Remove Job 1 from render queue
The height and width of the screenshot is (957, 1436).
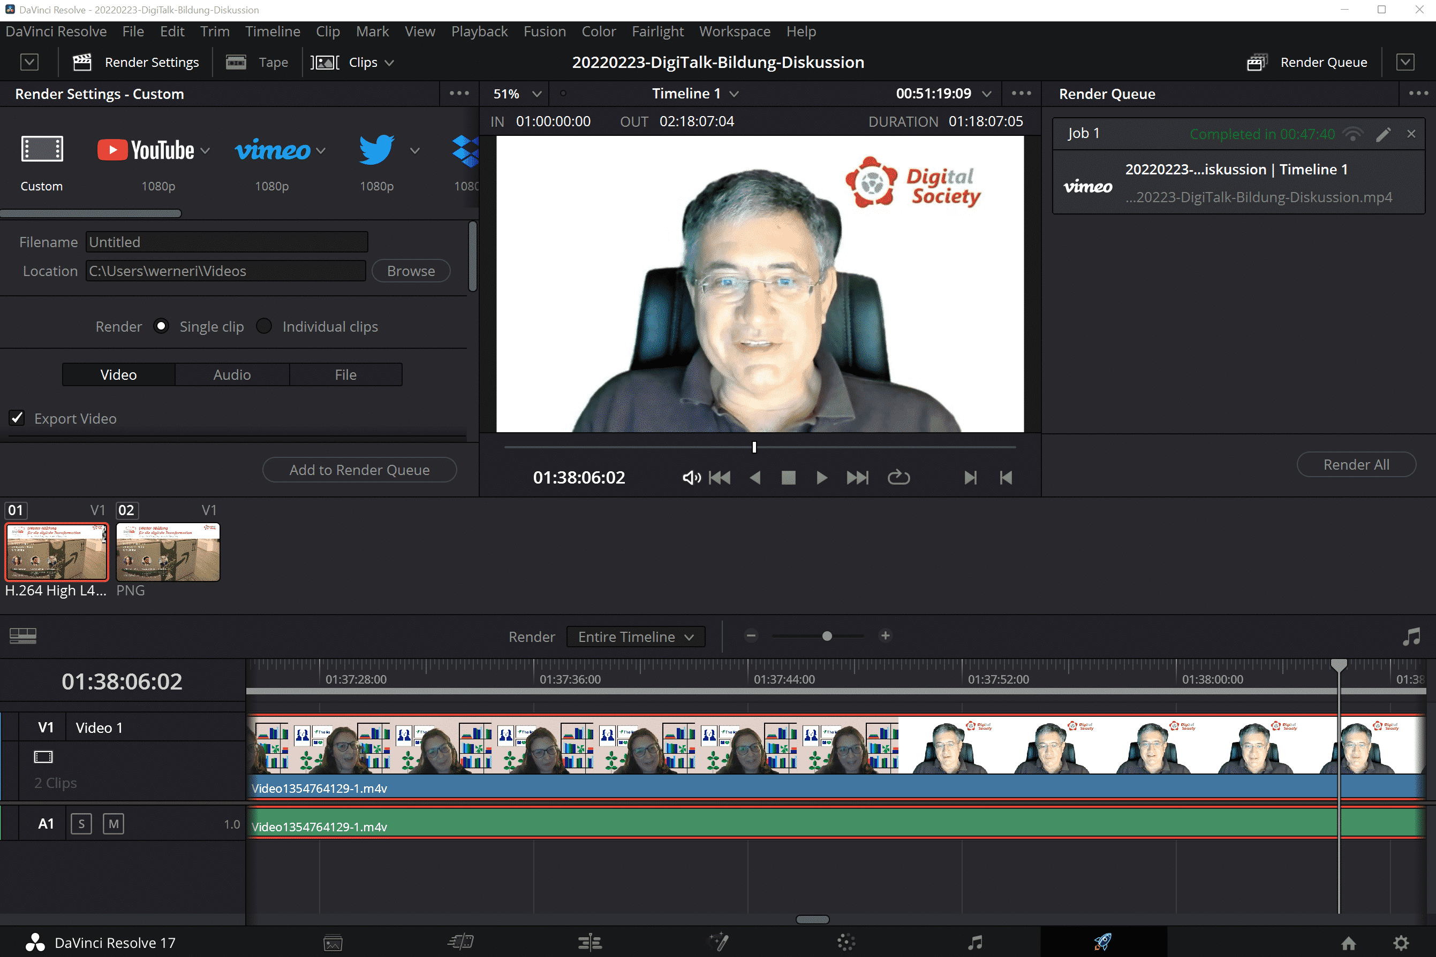1411,134
